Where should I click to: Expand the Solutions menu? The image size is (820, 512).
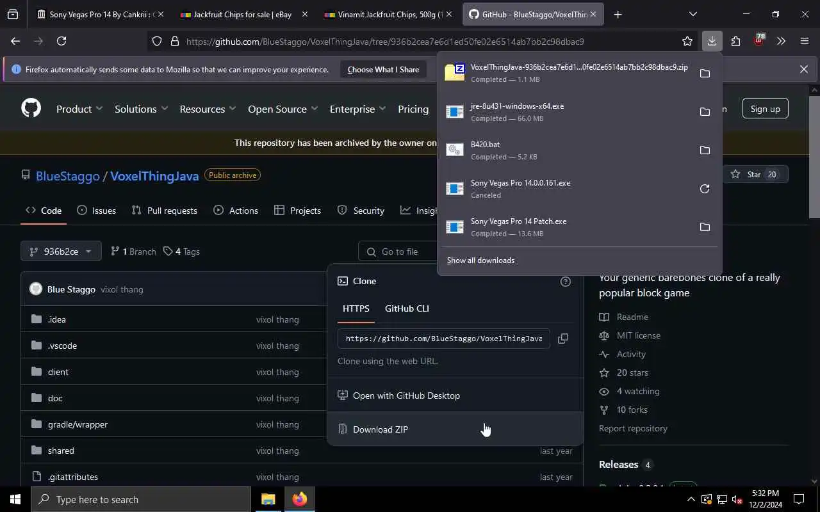pyautogui.click(x=141, y=109)
